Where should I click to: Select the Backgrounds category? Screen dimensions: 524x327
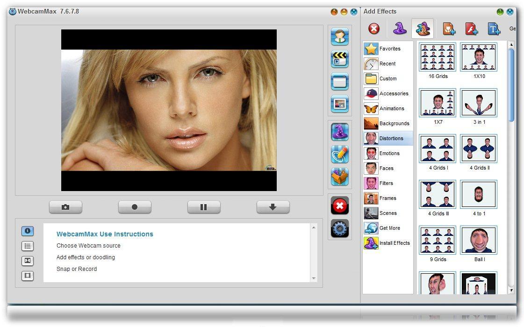[388, 124]
